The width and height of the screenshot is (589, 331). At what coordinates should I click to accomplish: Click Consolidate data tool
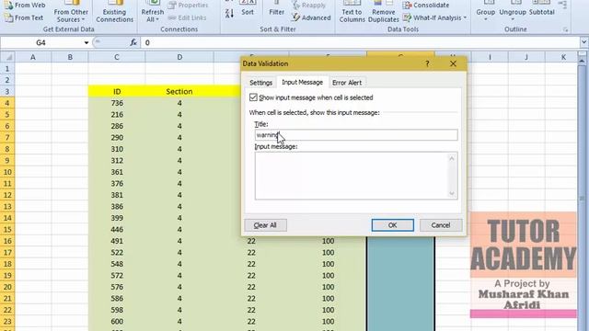[x=426, y=6]
